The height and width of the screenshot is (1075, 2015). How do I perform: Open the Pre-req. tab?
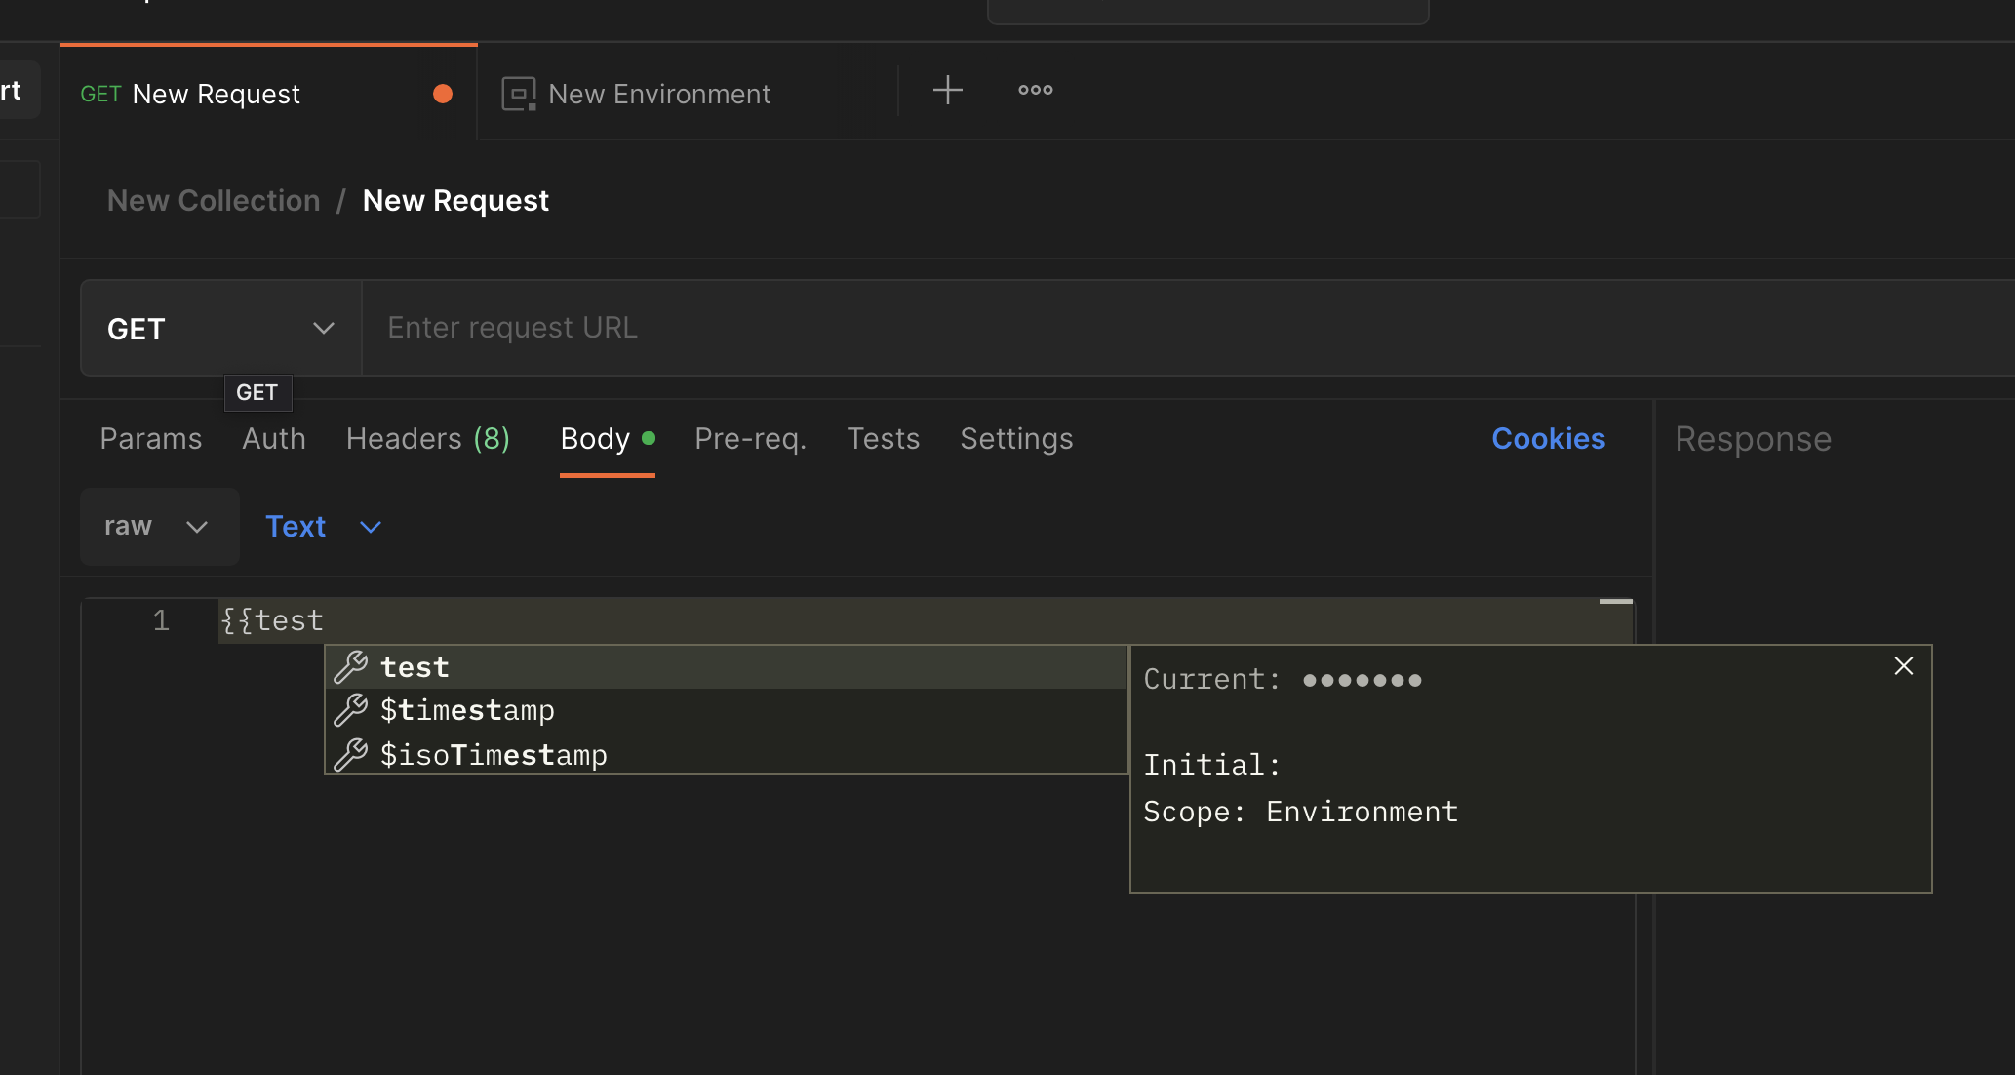pos(750,438)
